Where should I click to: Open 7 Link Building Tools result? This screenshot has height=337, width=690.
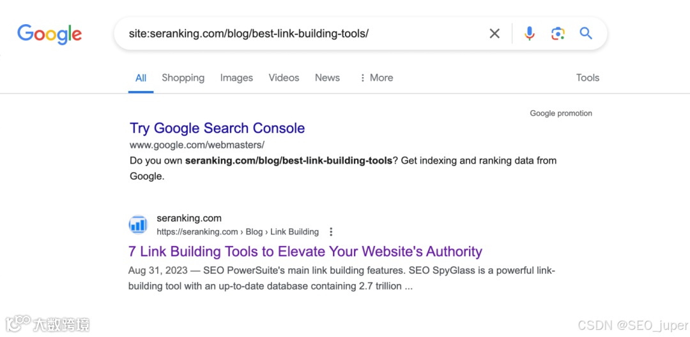(x=305, y=251)
